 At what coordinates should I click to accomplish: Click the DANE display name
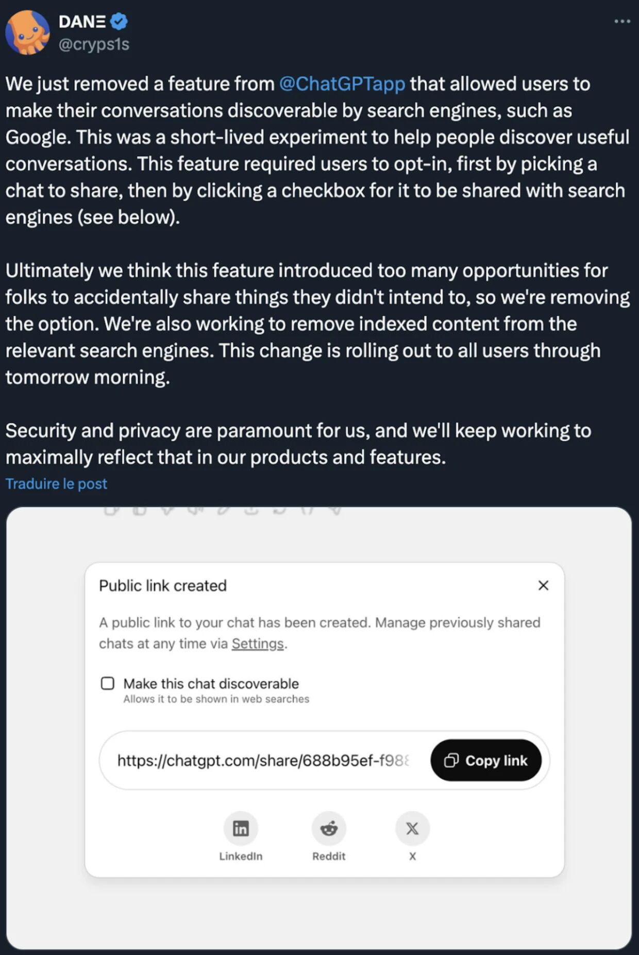coord(82,21)
